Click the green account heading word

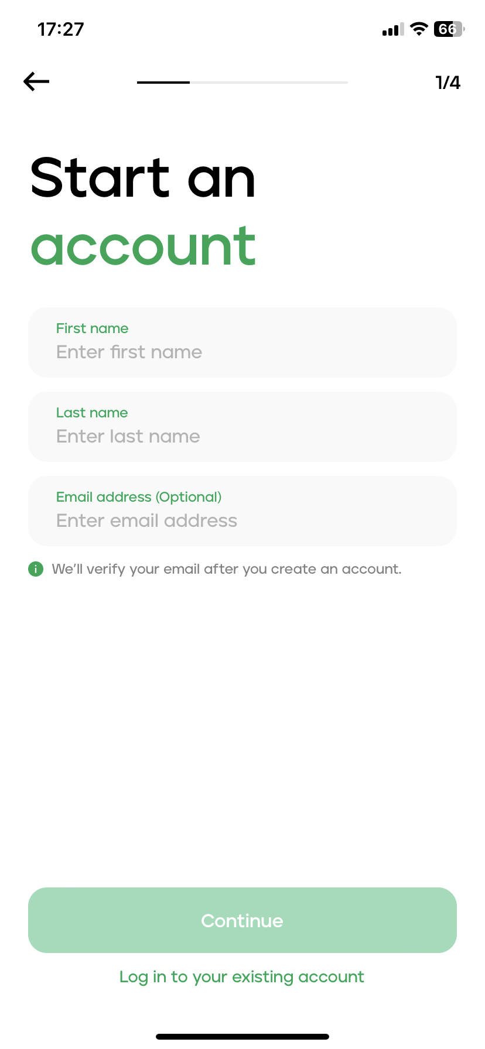(143, 247)
